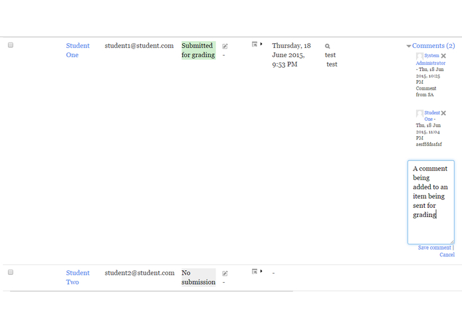
Task: Click the 'Comment from SA' comment text
Action: click(x=426, y=92)
